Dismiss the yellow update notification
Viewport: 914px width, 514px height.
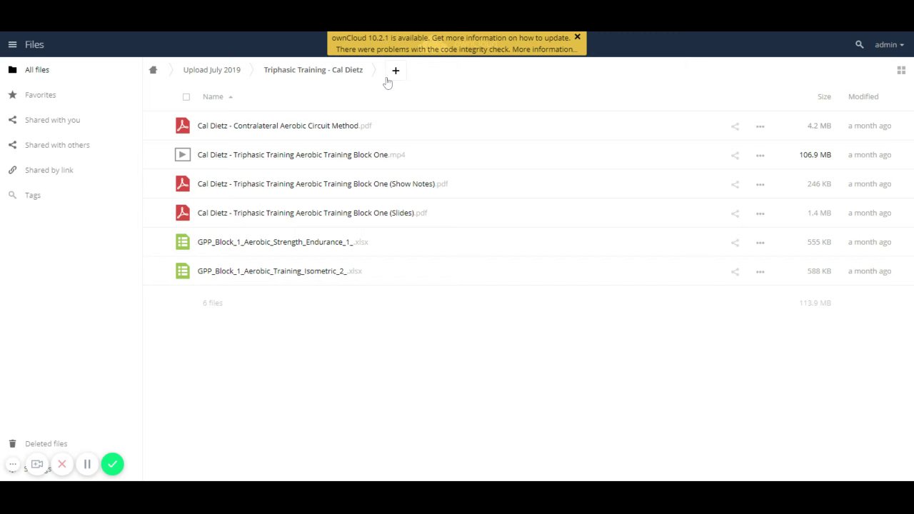(x=577, y=37)
